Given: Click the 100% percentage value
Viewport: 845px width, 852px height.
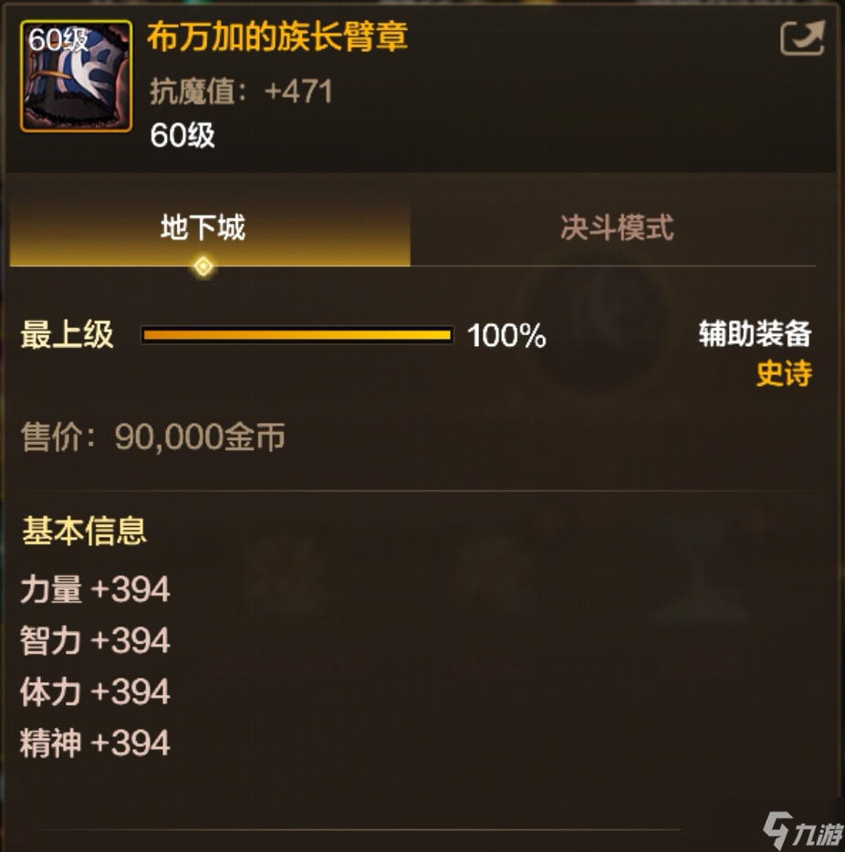Looking at the screenshot, I should click(506, 335).
